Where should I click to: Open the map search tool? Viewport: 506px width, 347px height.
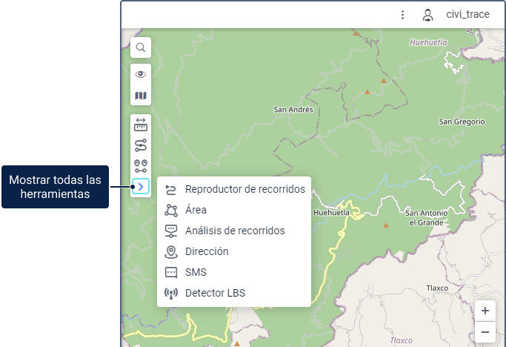click(x=141, y=47)
